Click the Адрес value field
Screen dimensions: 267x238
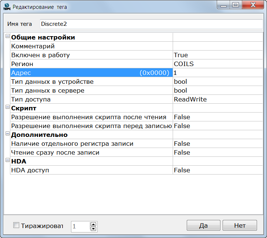(217, 73)
